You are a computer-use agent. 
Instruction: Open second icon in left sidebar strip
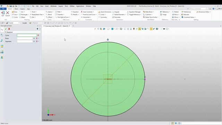tap(2, 35)
